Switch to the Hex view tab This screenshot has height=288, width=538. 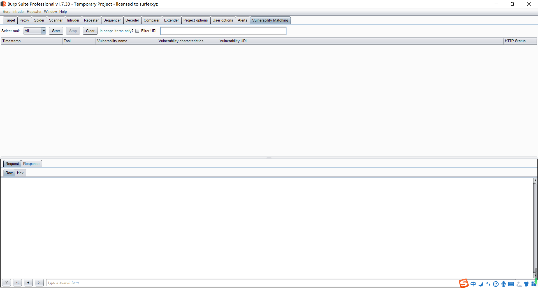[x=20, y=173]
